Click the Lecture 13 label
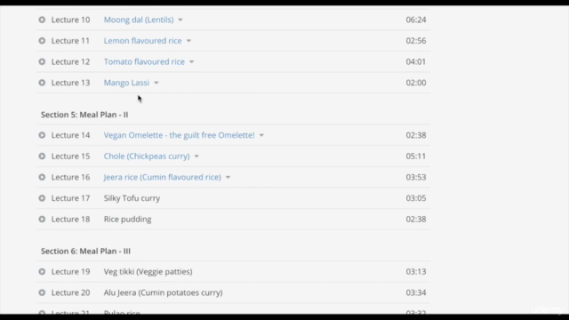569x320 pixels. [x=70, y=83]
